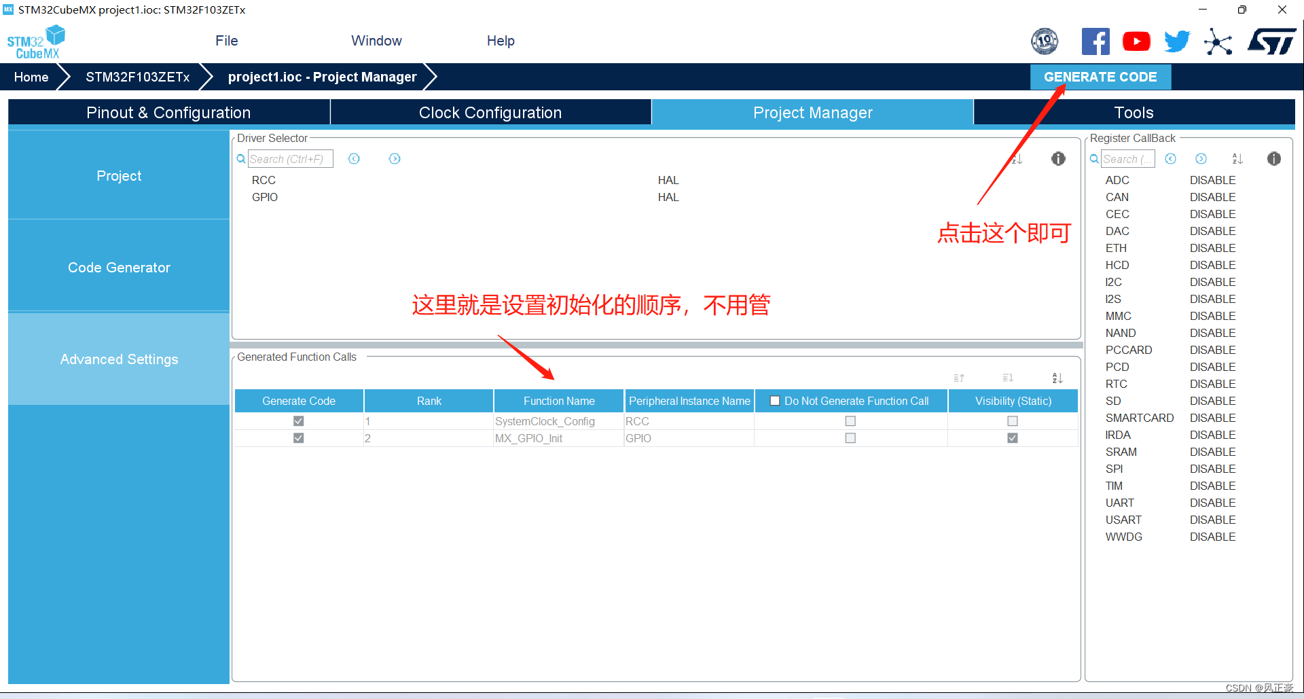Open GPIO driver HAL dropdown
The height and width of the screenshot is (699, 1304).
coord(668,197)
